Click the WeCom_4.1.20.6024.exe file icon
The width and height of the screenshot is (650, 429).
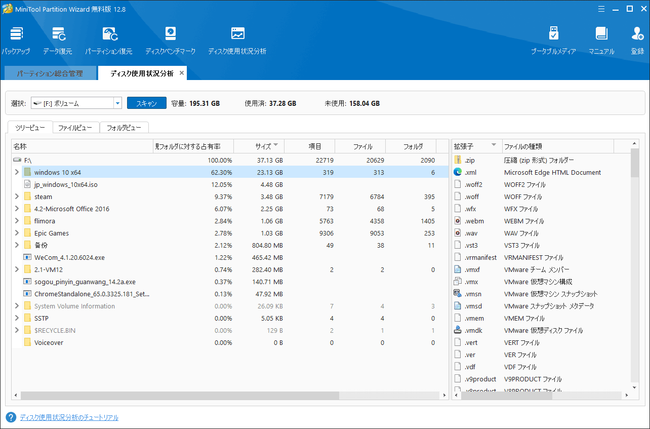coord(27,257)
